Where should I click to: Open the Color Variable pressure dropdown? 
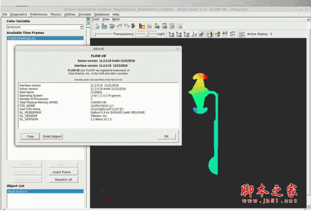(x=81, y=27)
